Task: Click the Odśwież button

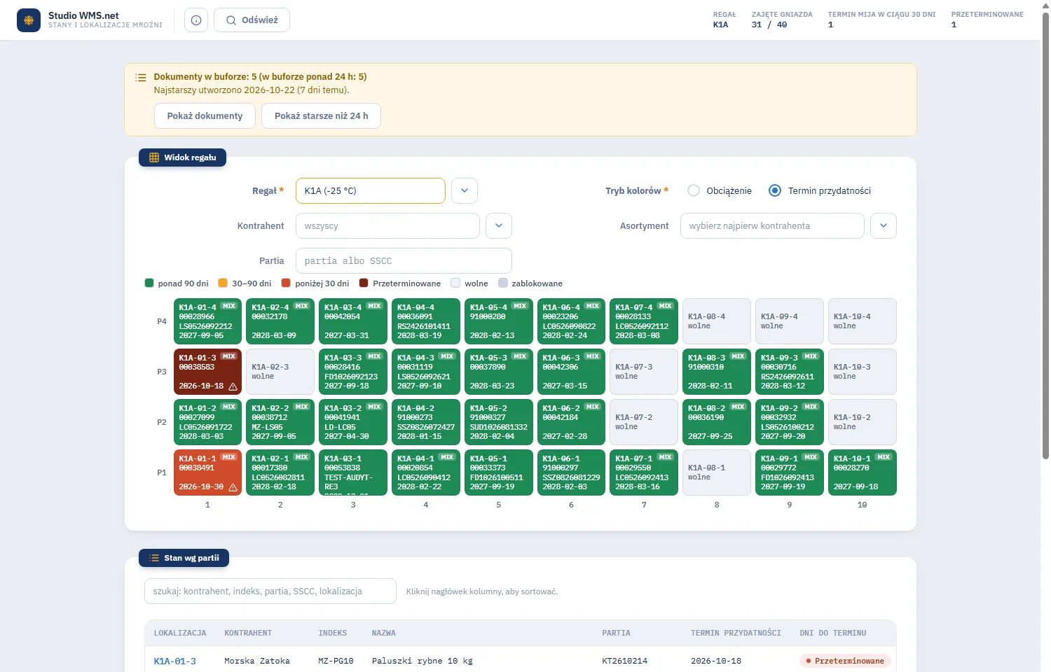Action: [x=252, y=20]
